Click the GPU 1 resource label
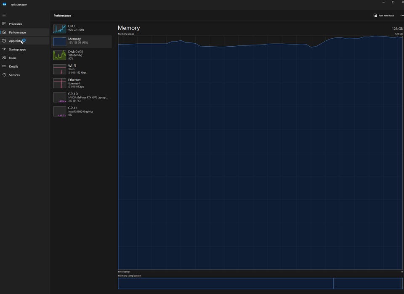404x294 pixels. (x=73, y=108)
